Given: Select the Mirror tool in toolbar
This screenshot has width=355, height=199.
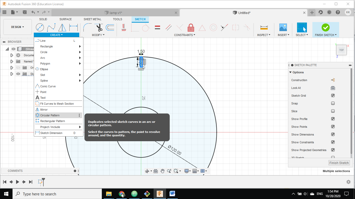Looking at the screenshot, I should pyautogui.click(x=62, y=27).
